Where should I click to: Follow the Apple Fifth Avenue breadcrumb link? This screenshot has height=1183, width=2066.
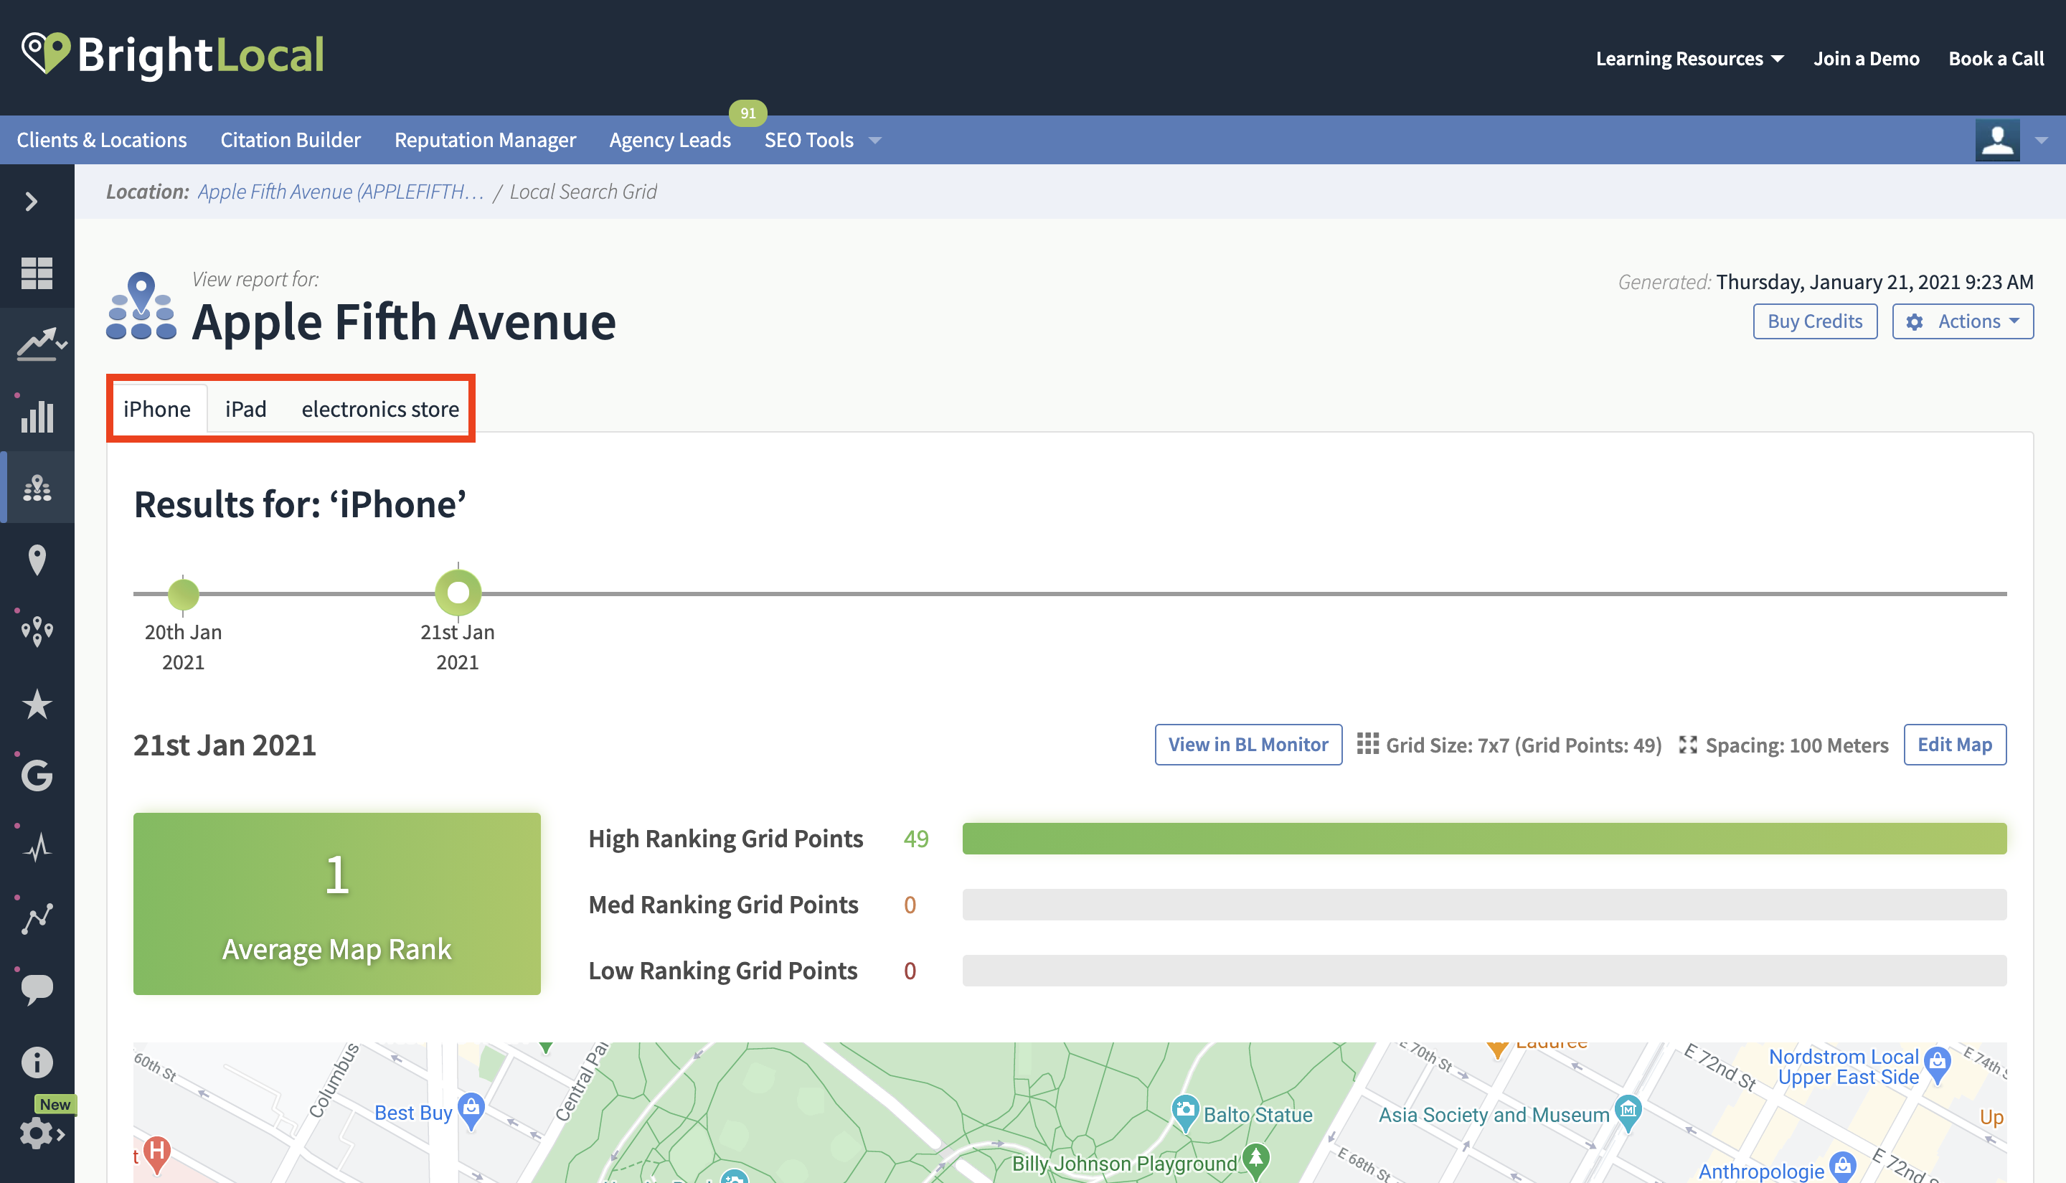coord(341,192)
